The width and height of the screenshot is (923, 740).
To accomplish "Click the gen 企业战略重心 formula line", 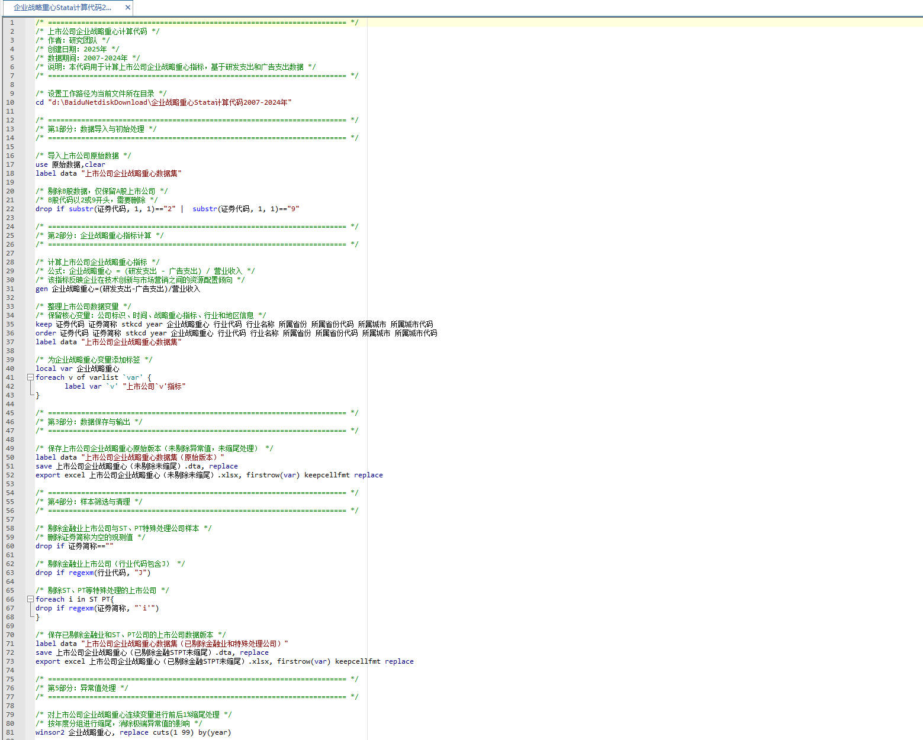I will [117, 289].
